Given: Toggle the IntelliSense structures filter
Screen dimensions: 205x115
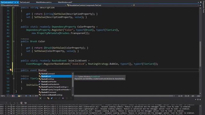Looking at the screenshot, I should click(x=52, y=98).
